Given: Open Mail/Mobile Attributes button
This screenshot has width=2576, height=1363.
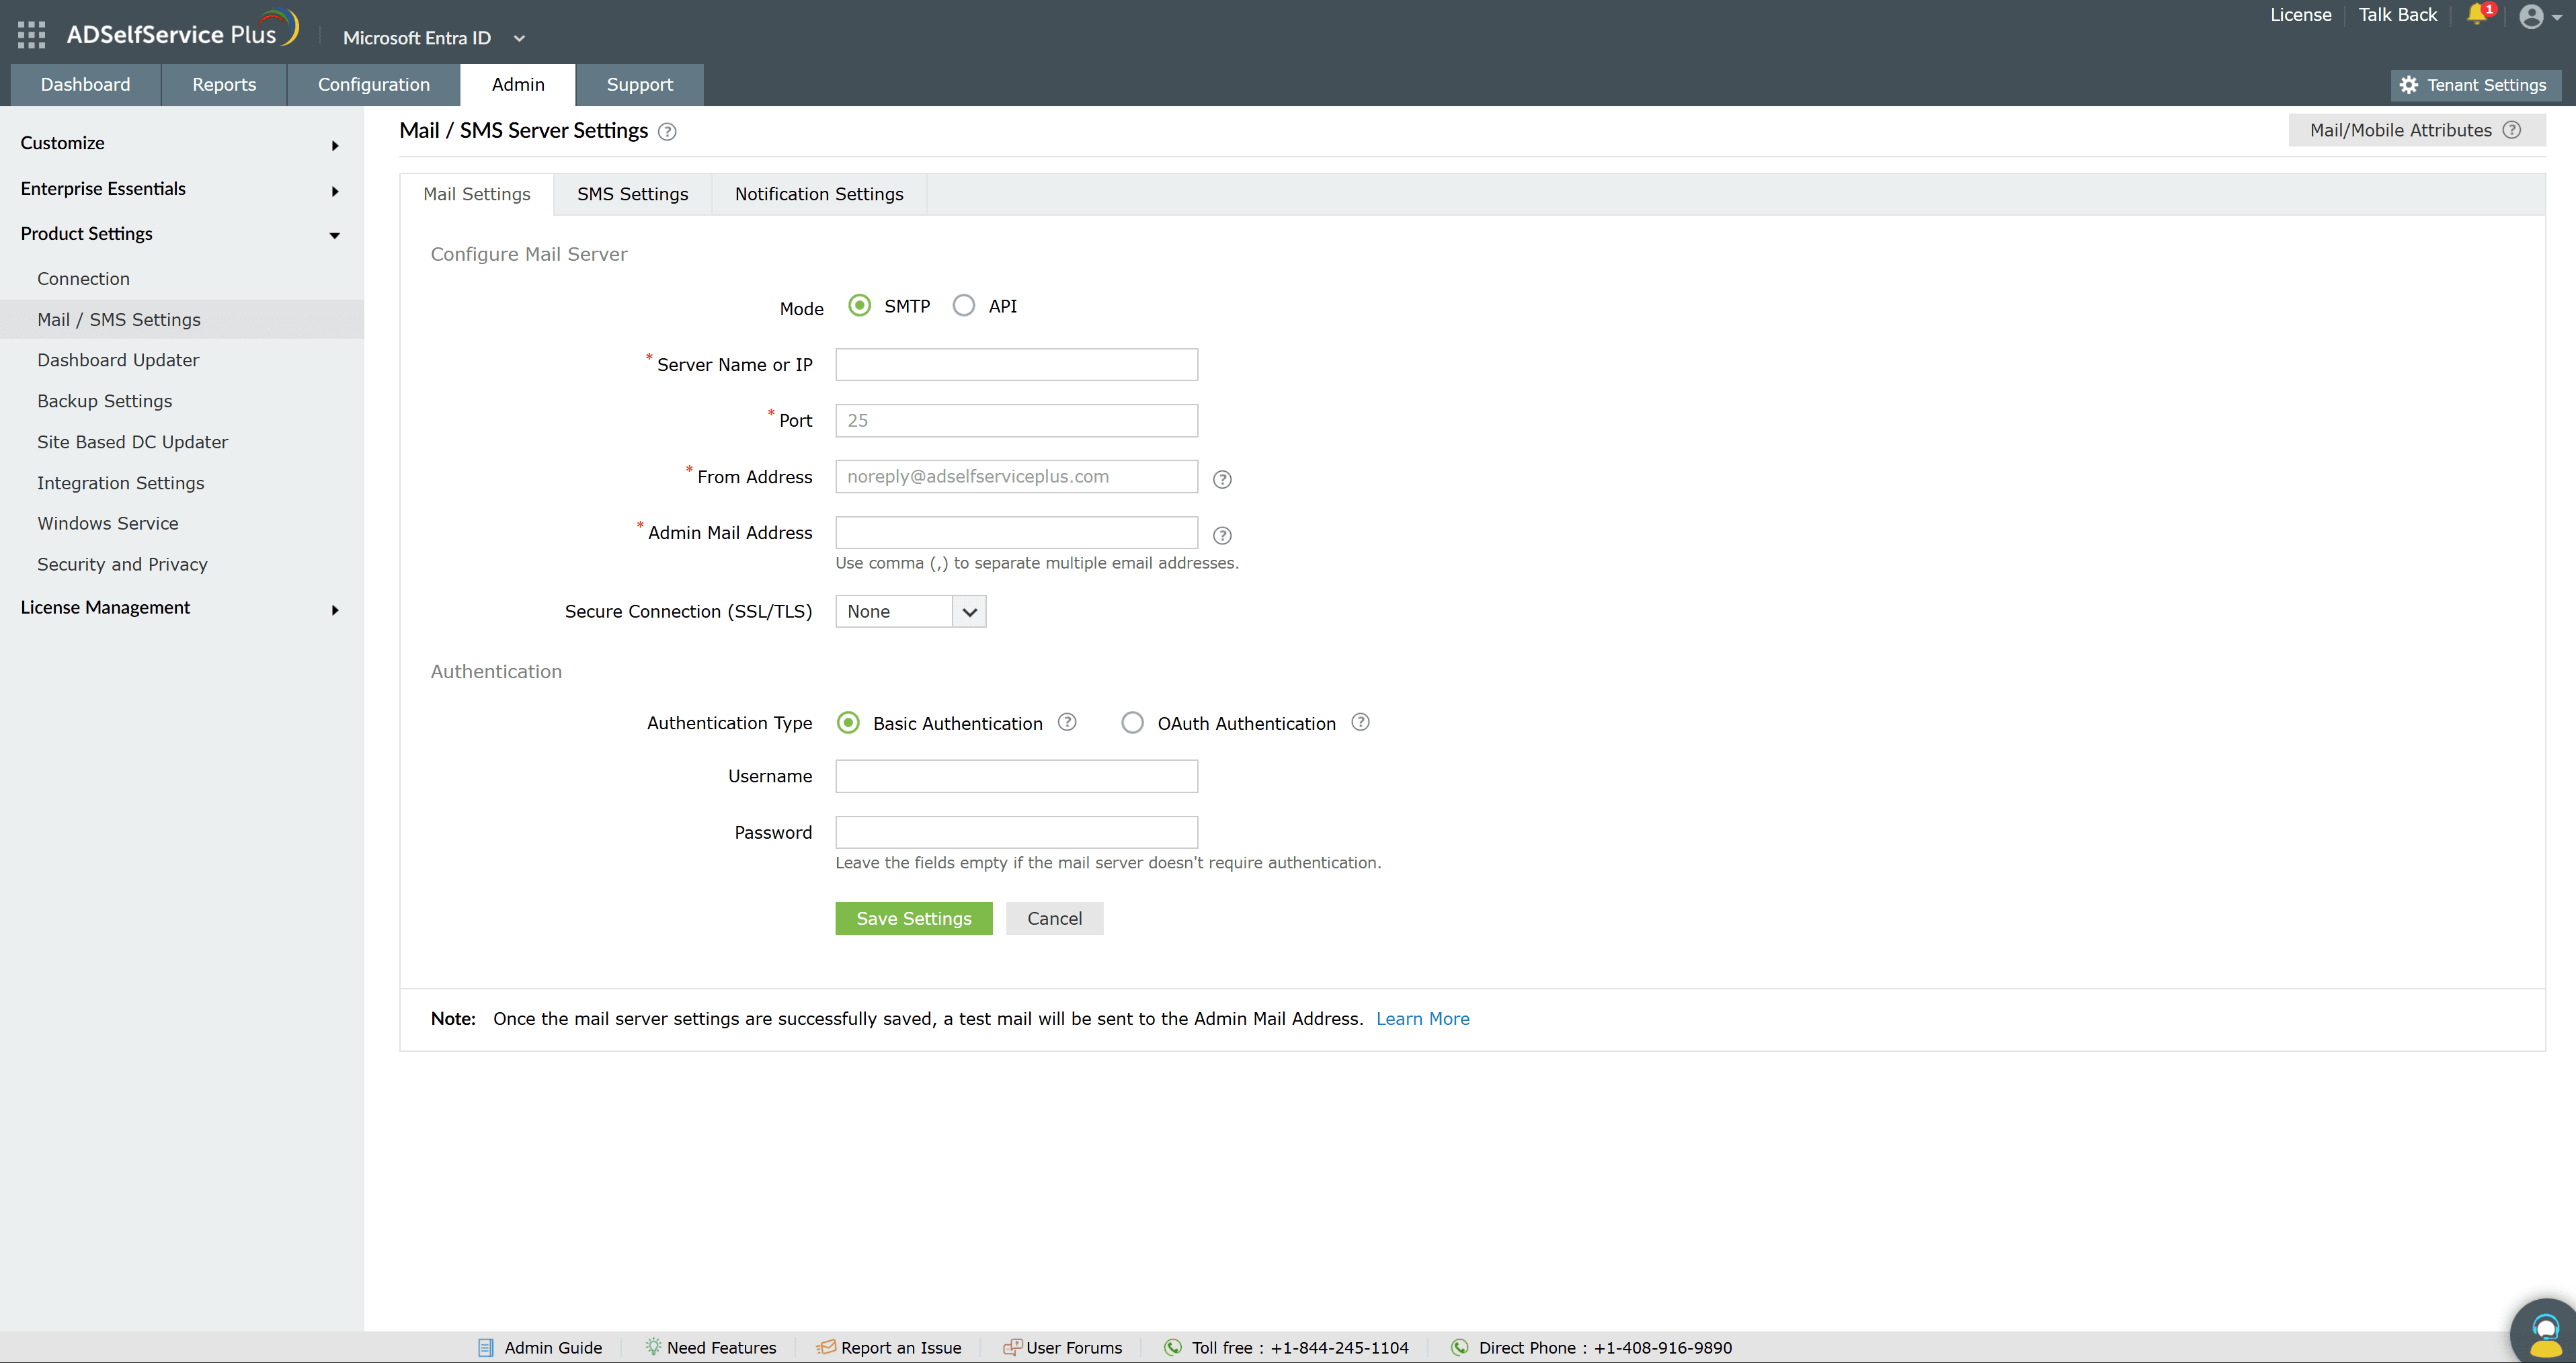Looking at the screenshot, I should (2417, 130).
